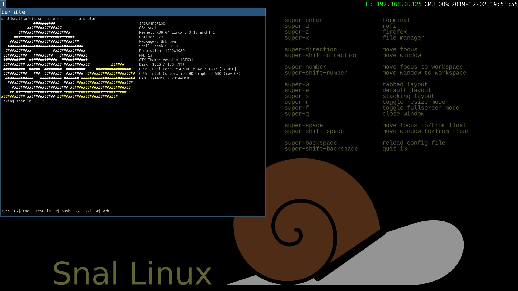The width and height of the screenshot is (518, 291).
Task: Click the 'file manager' label on the wallpaper
Action: (403, 38)
